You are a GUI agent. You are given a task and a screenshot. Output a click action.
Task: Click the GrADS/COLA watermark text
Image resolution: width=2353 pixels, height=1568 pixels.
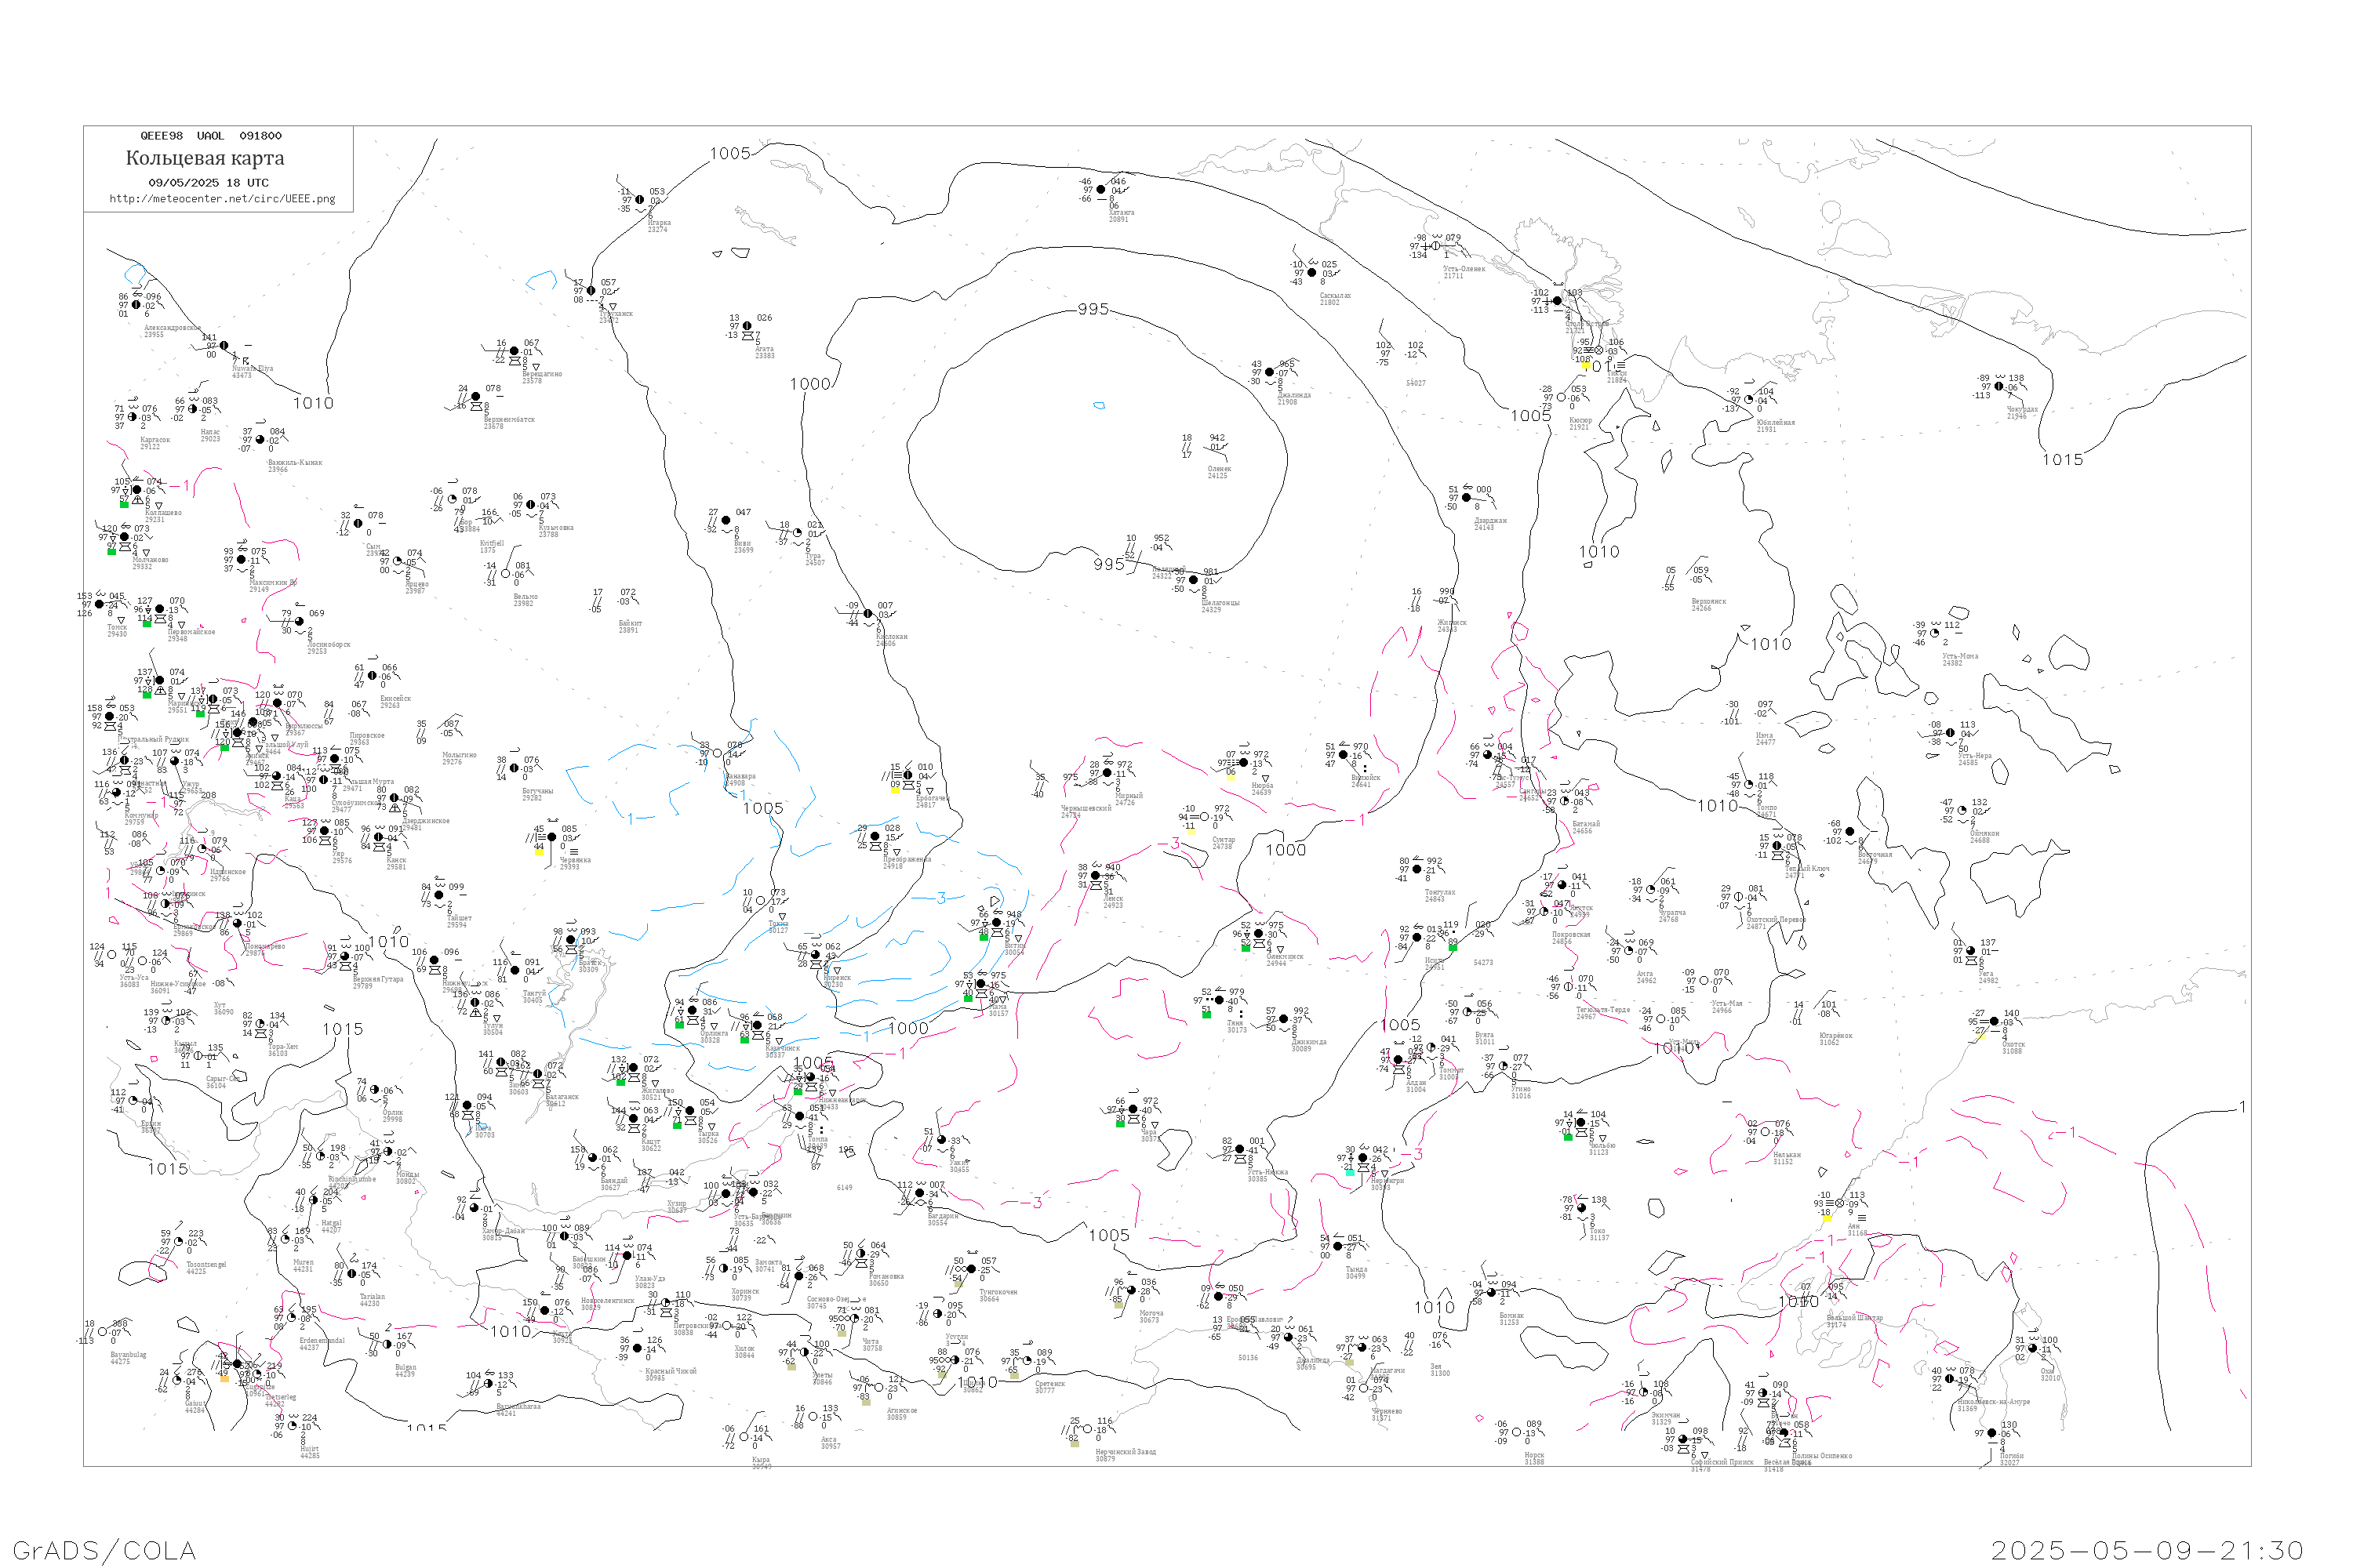coord(104,1550)
